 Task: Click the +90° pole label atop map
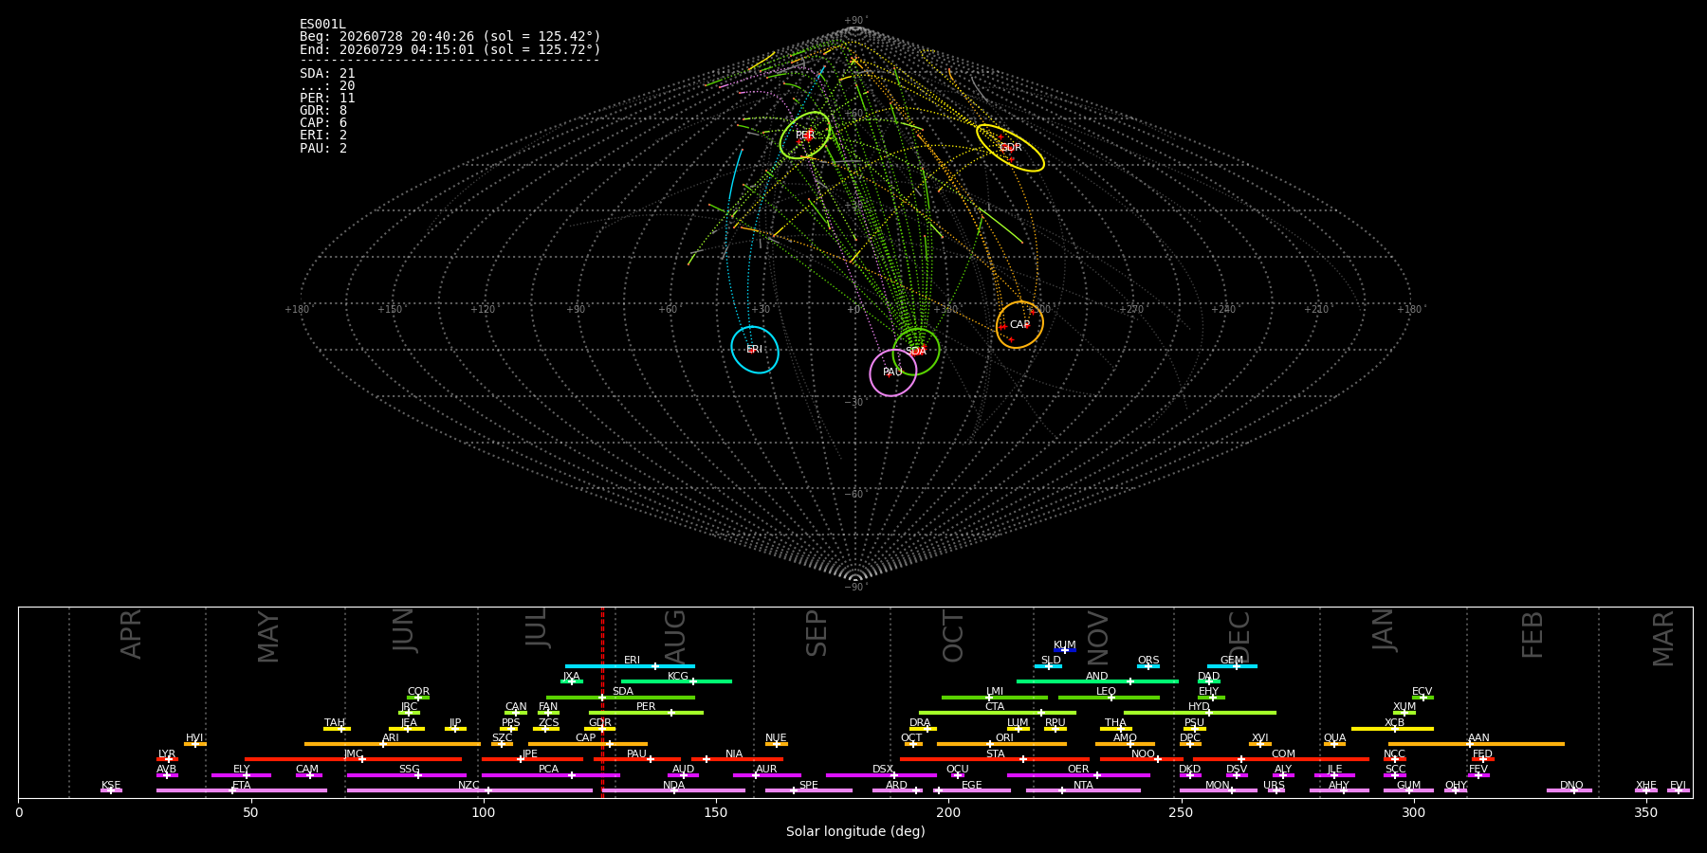tap(855, 21)
